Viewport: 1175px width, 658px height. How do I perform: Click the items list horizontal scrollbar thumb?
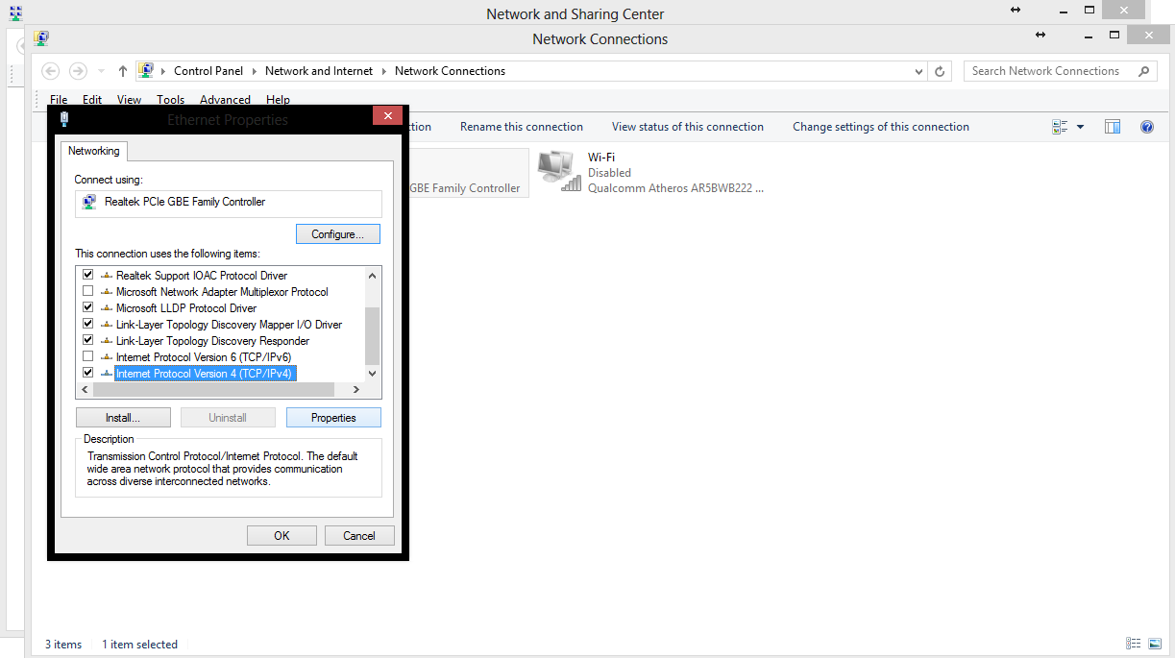tap(212, 389)
